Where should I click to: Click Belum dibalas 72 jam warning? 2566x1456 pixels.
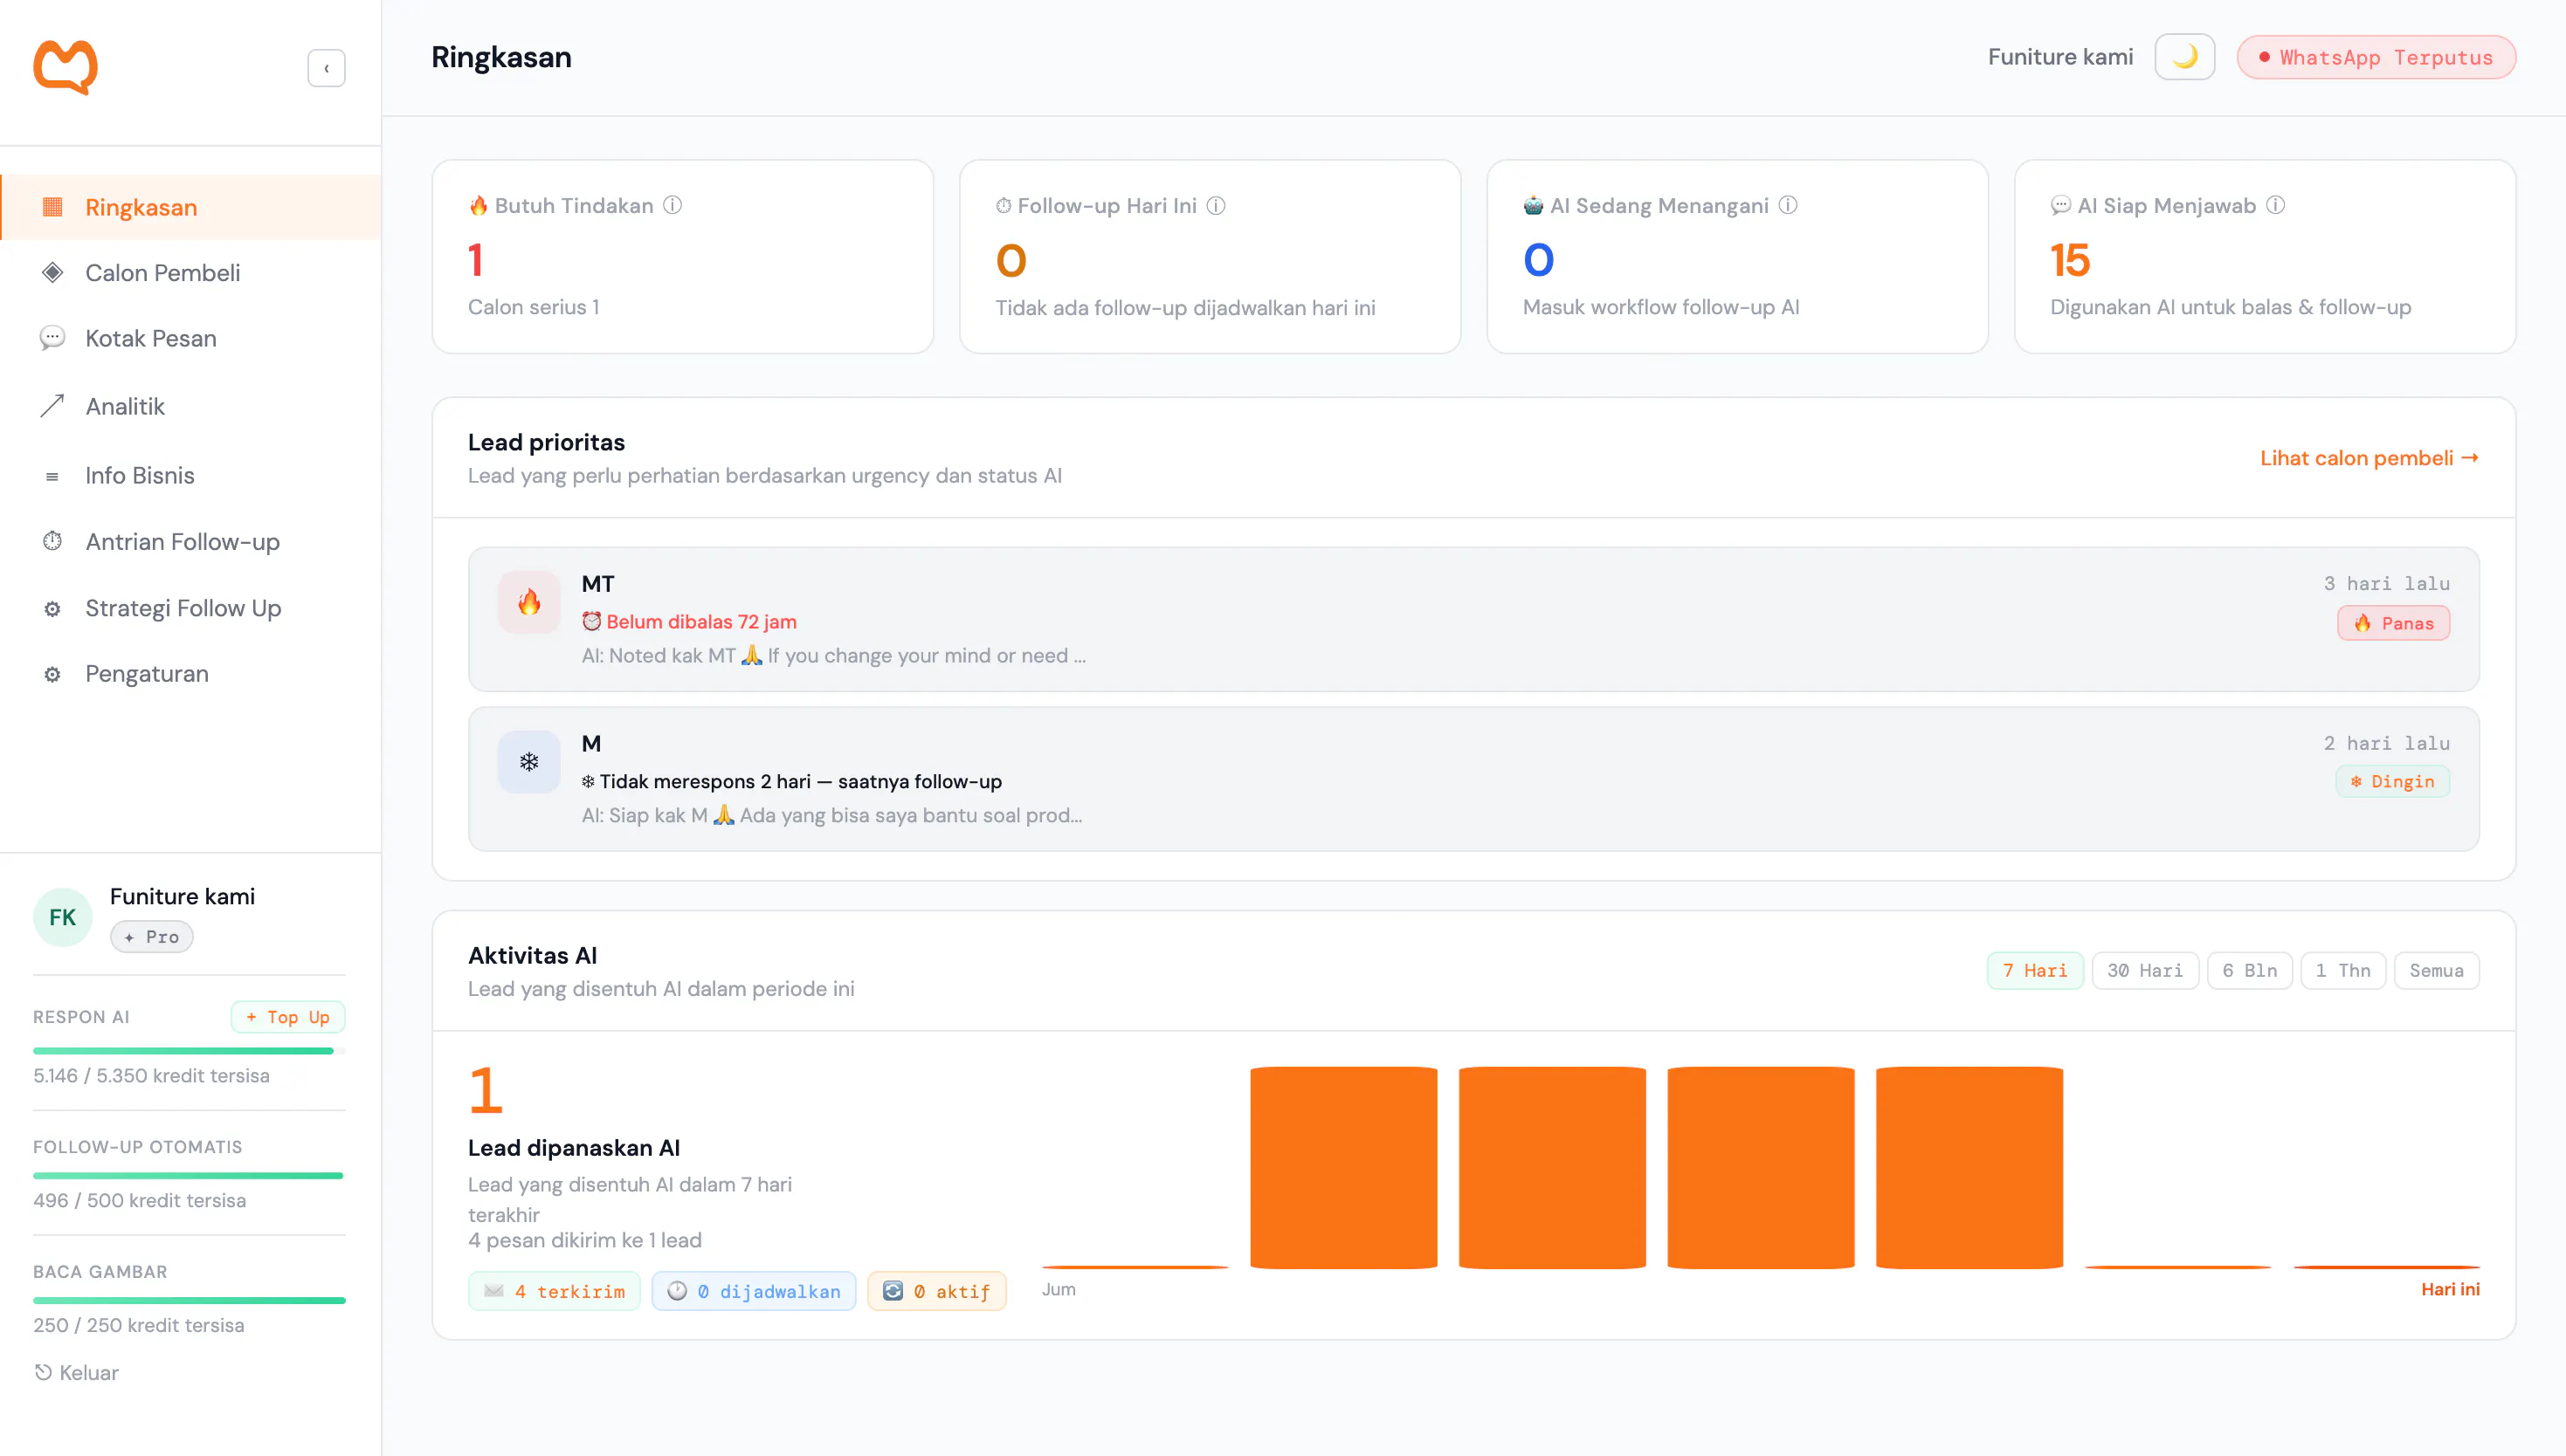point(689,621)
